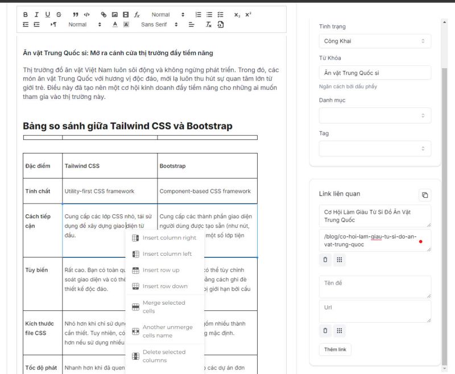Open the text color picker
The width and height of the screenshot is (455, 374).
tap(115, 25)
